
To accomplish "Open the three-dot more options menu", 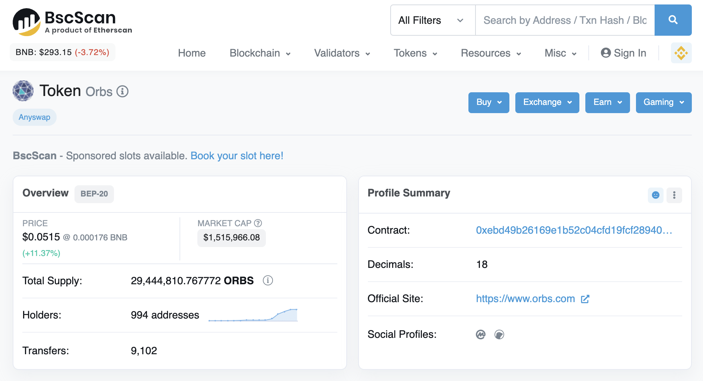I will click(x=674, y=195).
